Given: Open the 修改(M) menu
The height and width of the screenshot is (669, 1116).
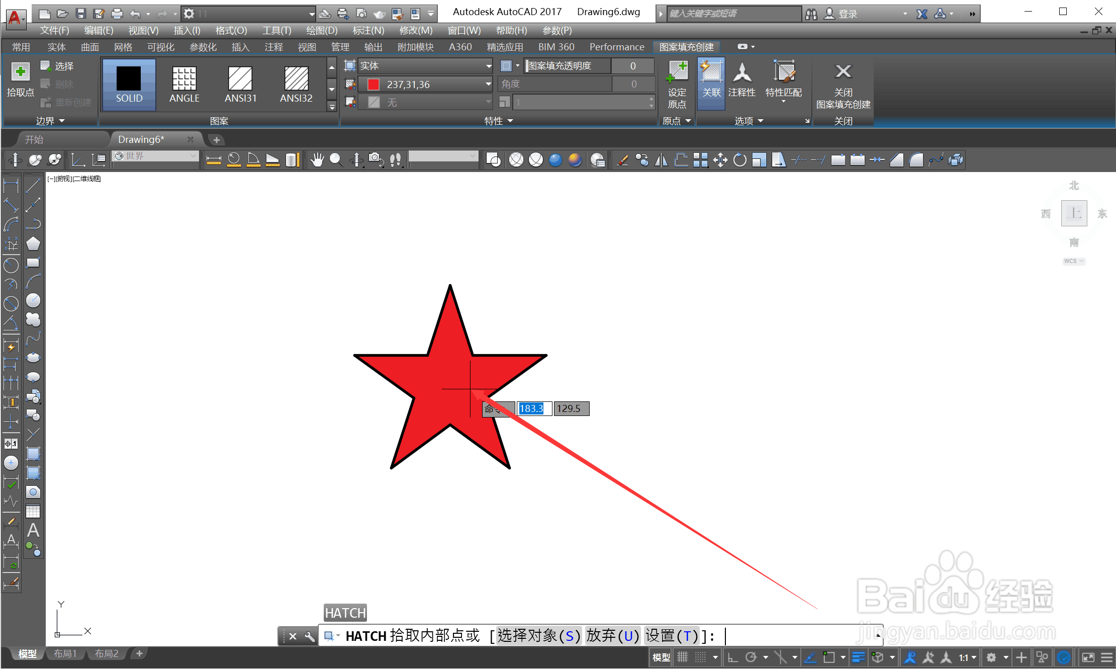Looking at the screenshot, I should (x=415, y=30).
